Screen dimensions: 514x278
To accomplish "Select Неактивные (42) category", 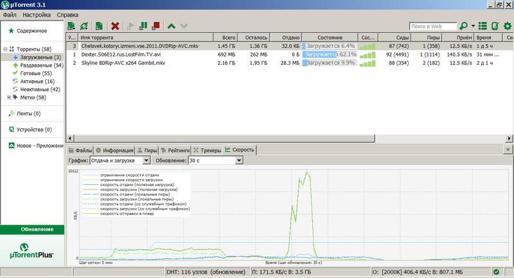I will [x=40, y=89].
